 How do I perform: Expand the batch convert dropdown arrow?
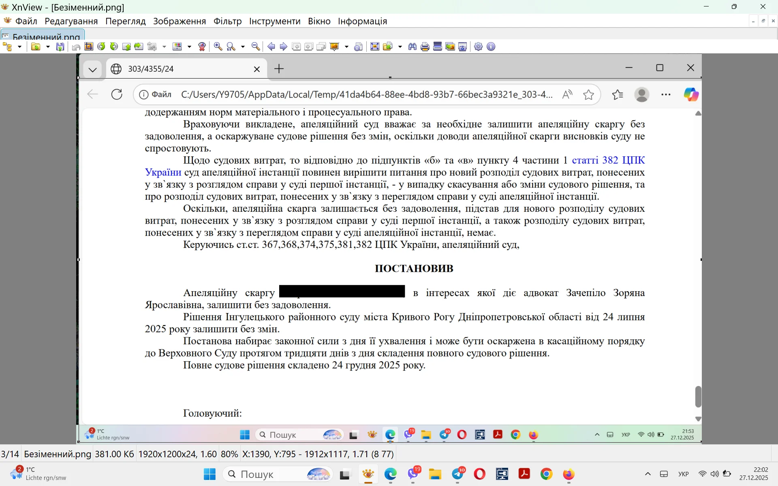pos(164,47)
